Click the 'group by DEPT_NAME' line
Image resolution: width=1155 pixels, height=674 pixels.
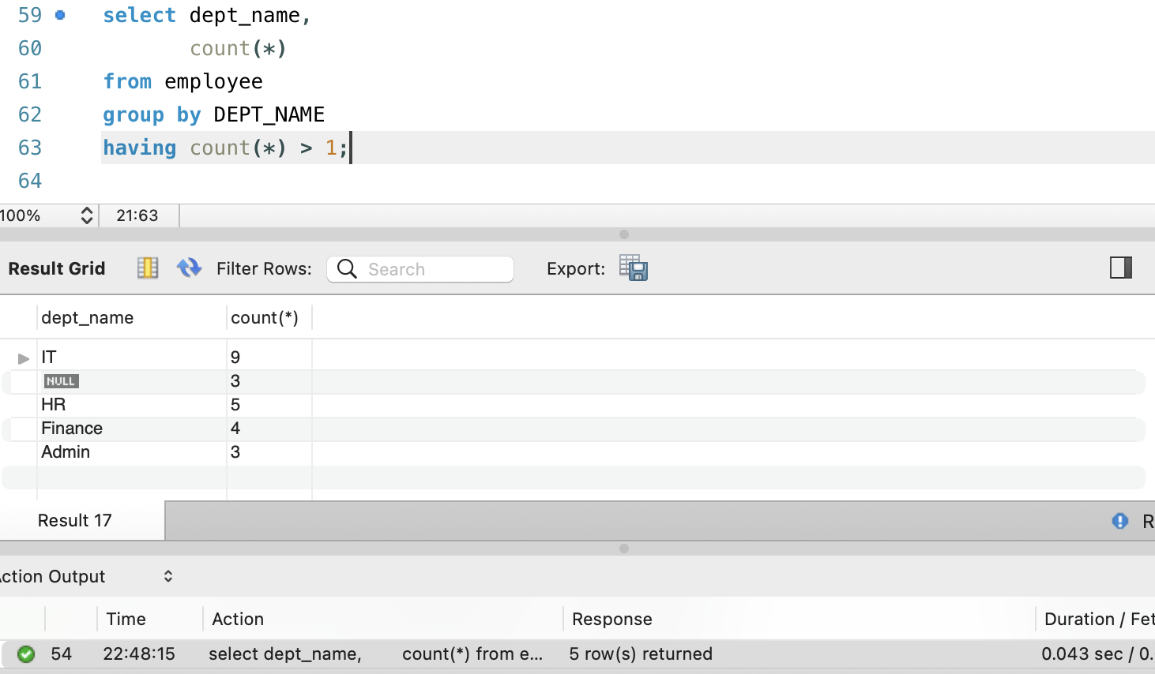point(213,114)
